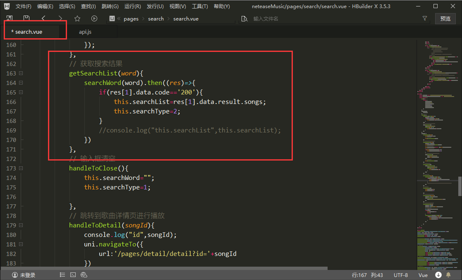Click the download arrow icon in status bar
Image resolution: width=462 pixels, height=280 pixels.
pos(438,275)
